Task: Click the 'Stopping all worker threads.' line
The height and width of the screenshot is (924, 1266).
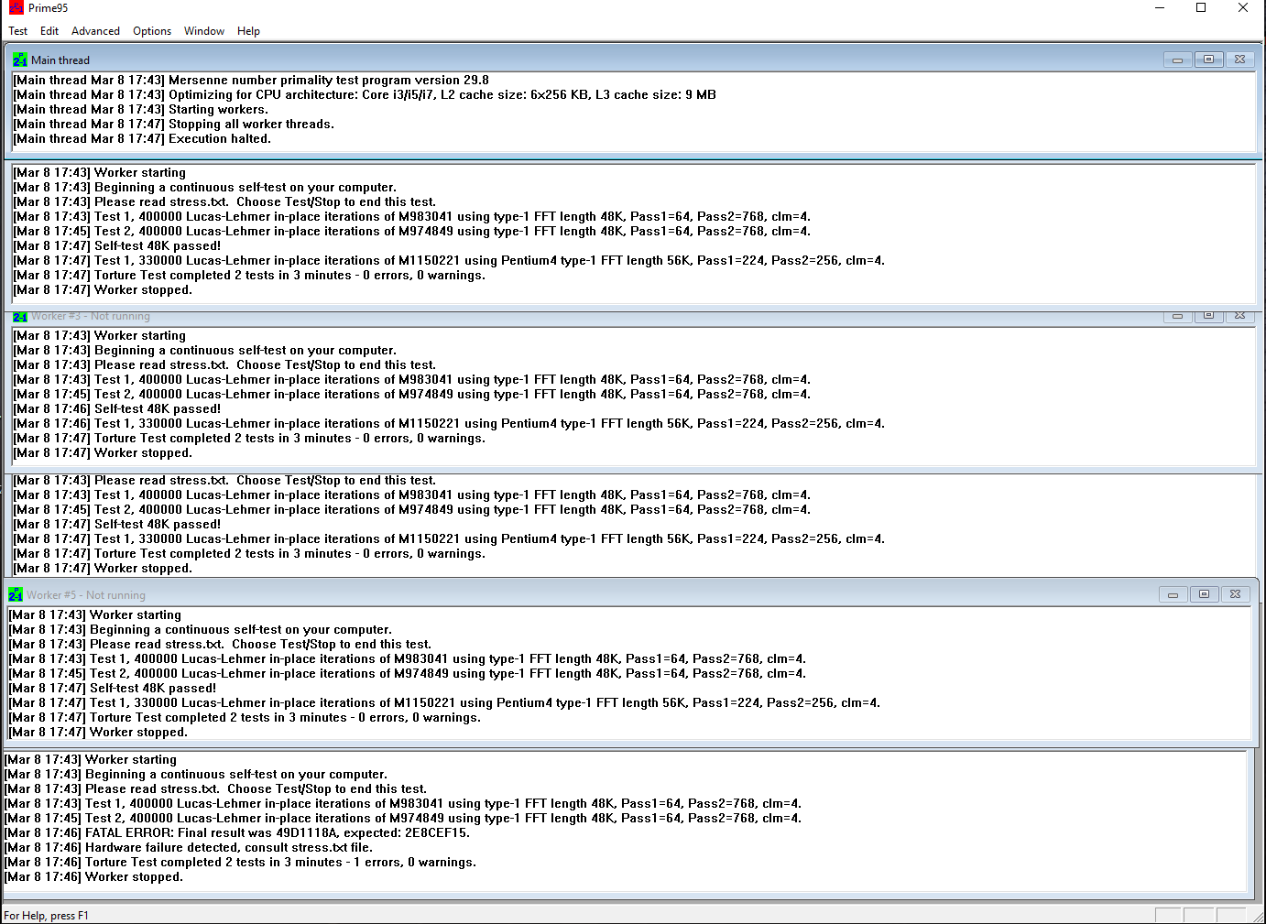Action: (174, 125)
